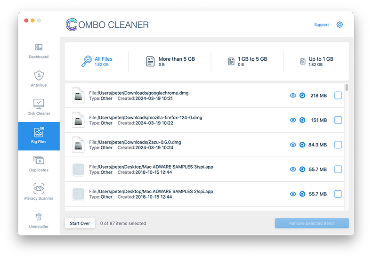Viewport: 372px width, 259px height.
Task: Show files in 1 GB to 5 GB range
Action: pyautogui.click(x=247, y=61)
